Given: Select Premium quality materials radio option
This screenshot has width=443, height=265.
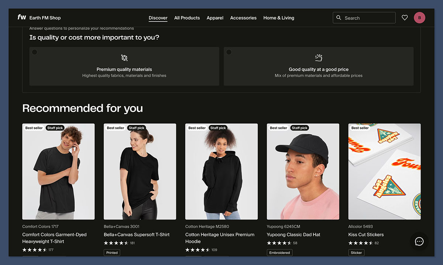Looking at the screenshot, I should 35,52.
